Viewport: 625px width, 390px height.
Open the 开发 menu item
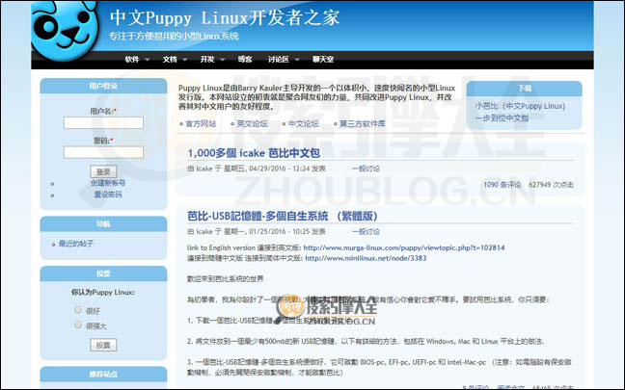click(207, 60)
